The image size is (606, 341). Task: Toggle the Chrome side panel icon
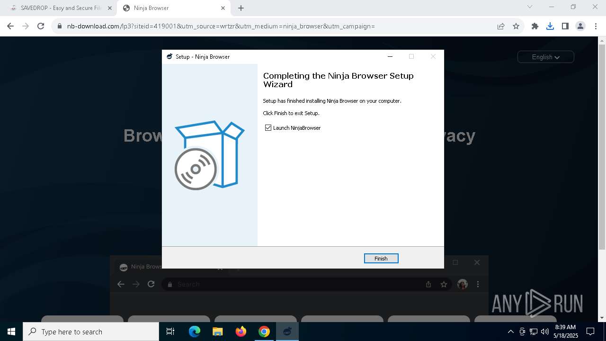pos(565,26)
